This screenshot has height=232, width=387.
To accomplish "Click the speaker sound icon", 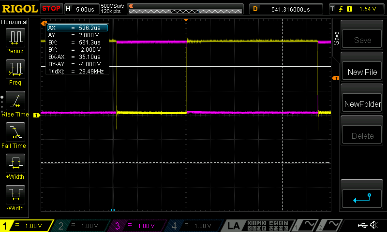I will point(374,225).
